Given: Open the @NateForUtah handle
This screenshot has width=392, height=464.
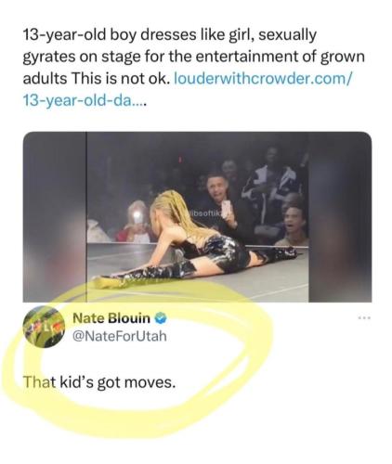Looking at the screenshot, I should coord(120,336).
